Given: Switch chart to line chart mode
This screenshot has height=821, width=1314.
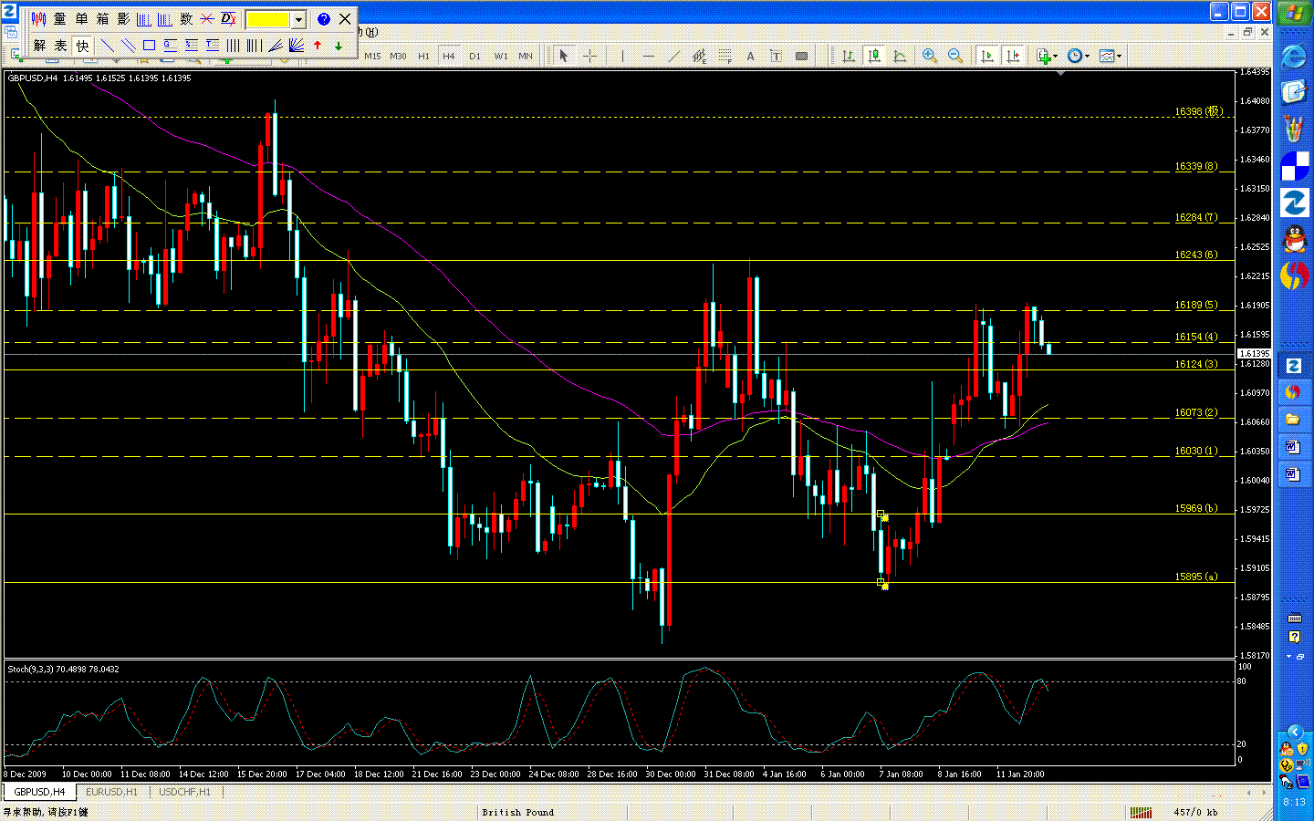Looking at the screenshot, I should pos(900,57).
